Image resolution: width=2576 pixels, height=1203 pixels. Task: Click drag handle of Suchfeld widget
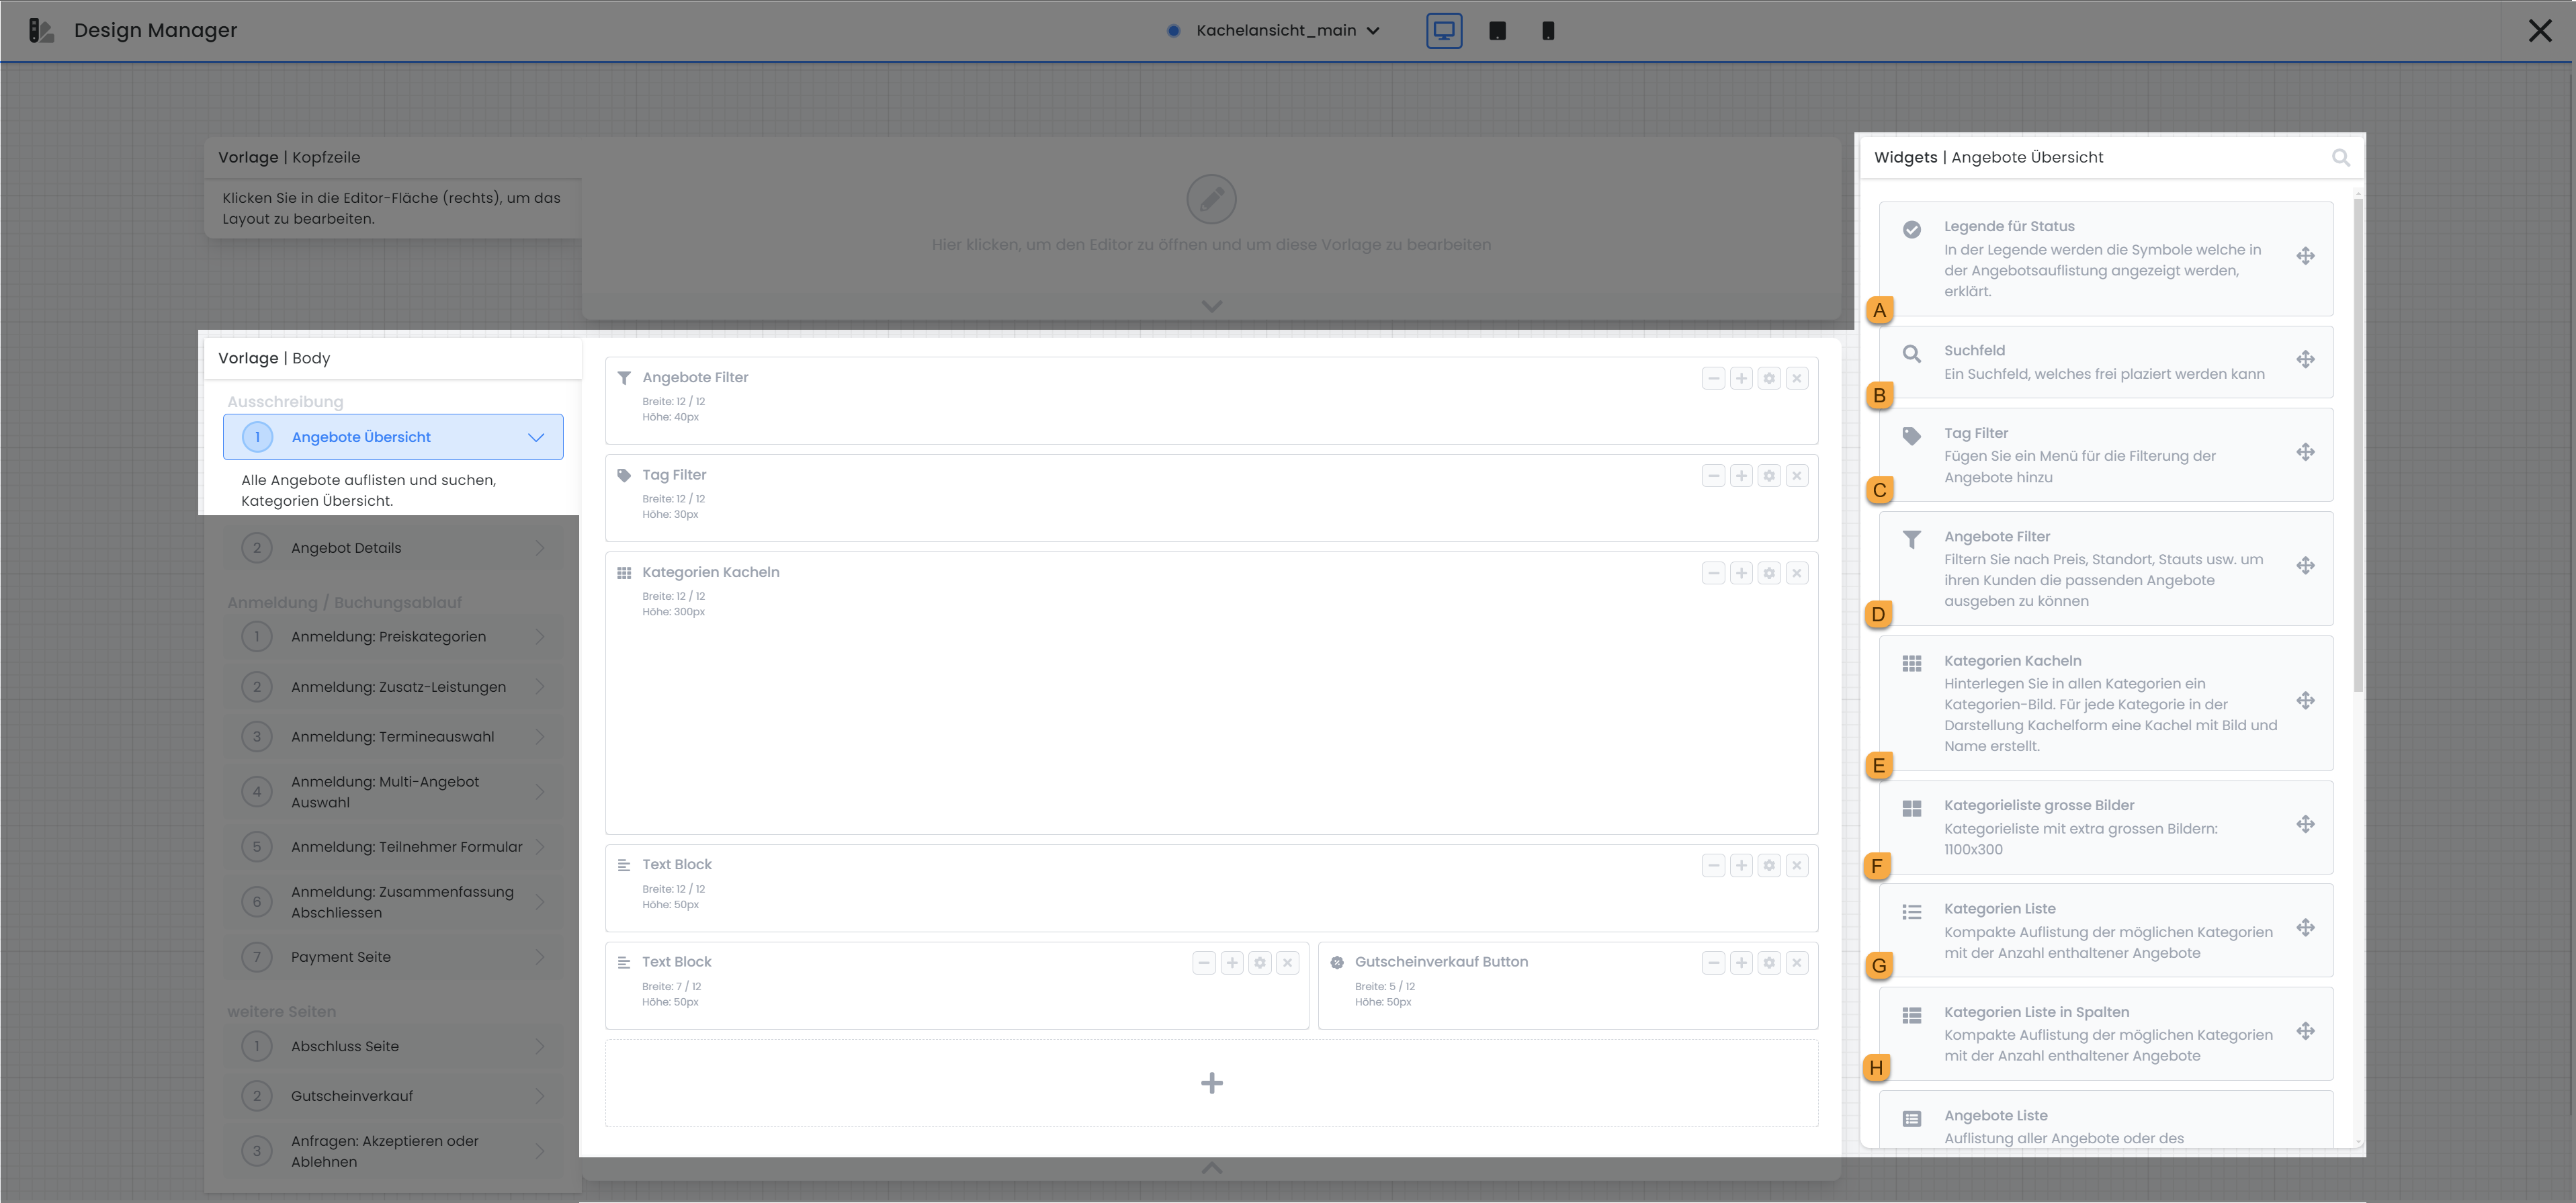(2305, 360)
